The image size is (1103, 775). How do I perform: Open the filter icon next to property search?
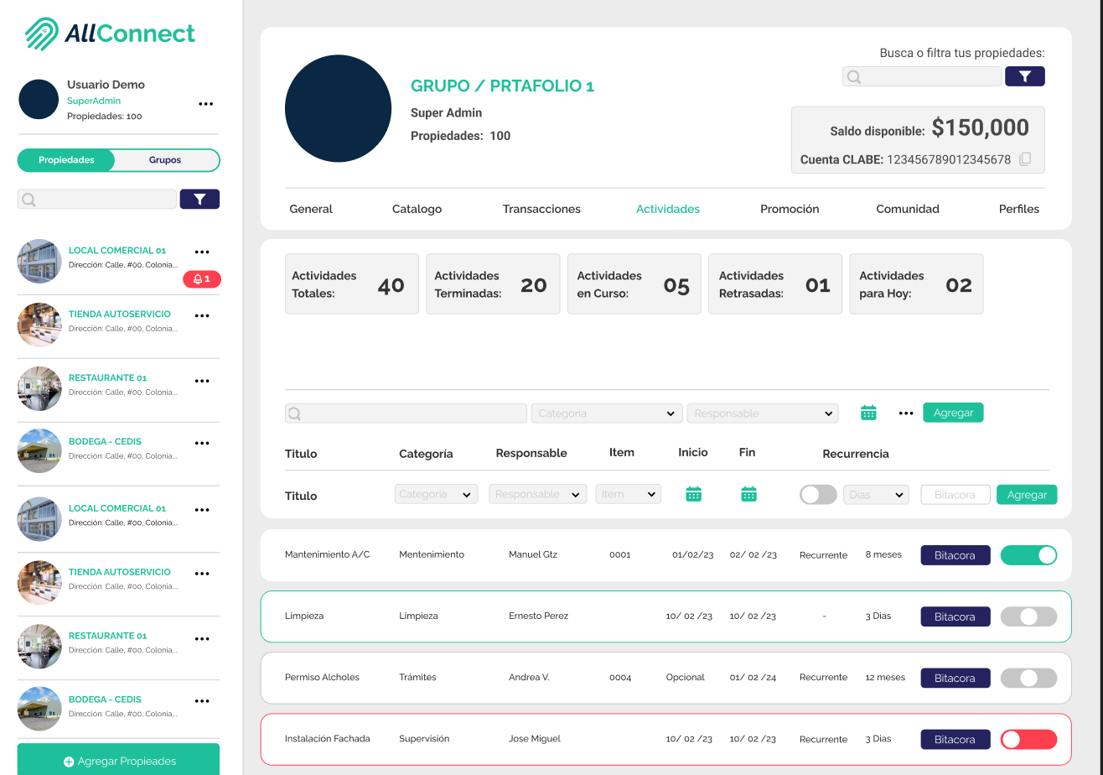pyautogui.click(x=1024, y=76)
